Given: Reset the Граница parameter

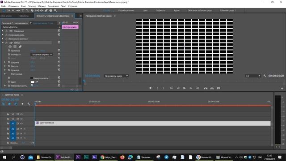Looking at the screenshot, I should coord(59,70).
